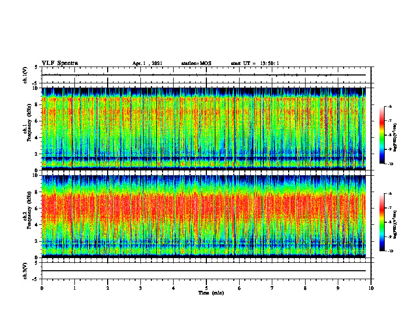Click time axis tick label "10" at right end
Screen dimensions: 418x323
pos(371,288)
